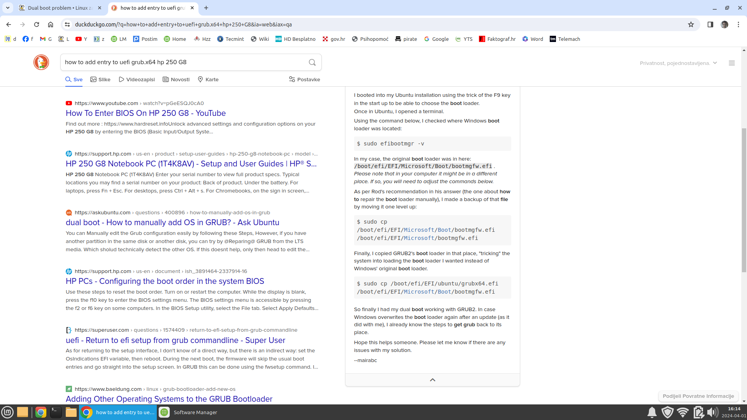Switch to the Sve results tab
Image resolution: width=747 pixels, height=420 pixels.
74,79
